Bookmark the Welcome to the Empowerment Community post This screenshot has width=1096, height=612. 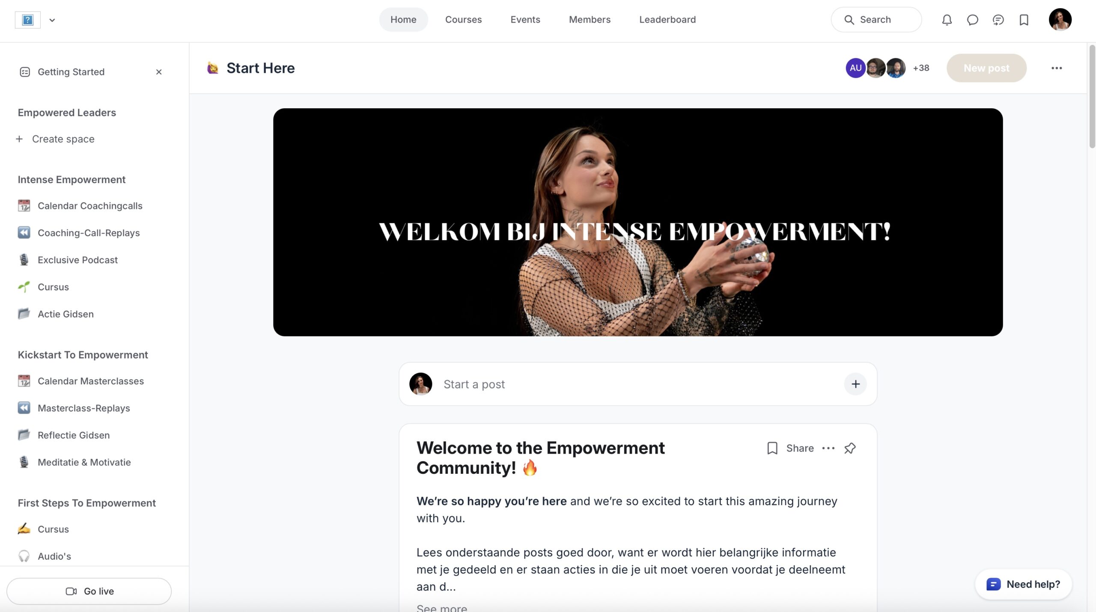[772, 448]
